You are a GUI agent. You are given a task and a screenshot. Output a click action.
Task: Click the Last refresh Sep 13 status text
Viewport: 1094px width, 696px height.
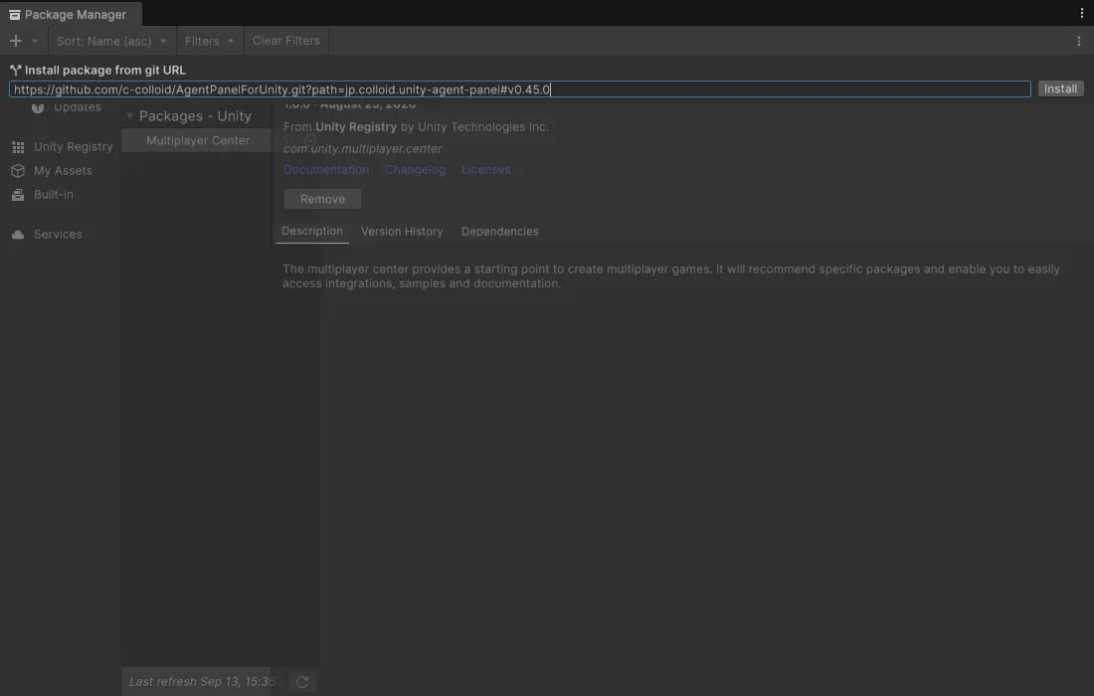[x=202, y=681]
